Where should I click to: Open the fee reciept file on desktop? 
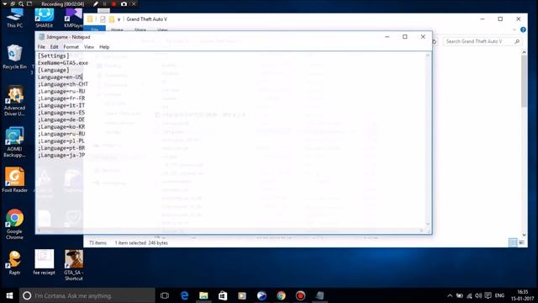click(44, 262)
